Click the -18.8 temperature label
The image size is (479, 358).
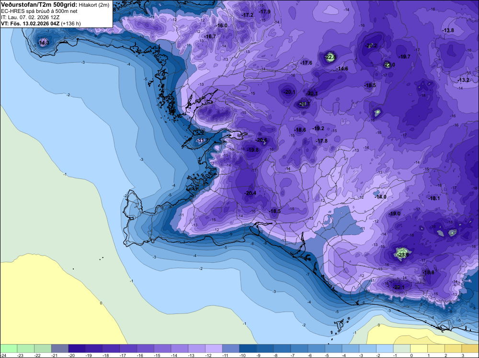429,272
